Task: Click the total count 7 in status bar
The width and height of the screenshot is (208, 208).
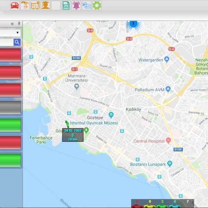Action: (x=188, y=201)
